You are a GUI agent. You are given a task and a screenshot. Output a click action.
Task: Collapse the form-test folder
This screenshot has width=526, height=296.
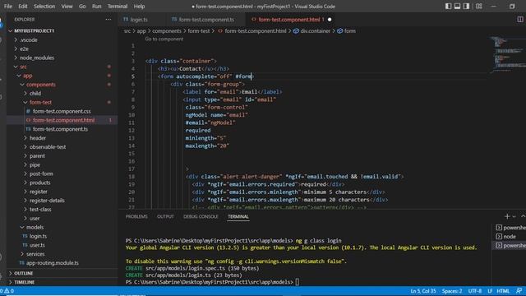40,102
